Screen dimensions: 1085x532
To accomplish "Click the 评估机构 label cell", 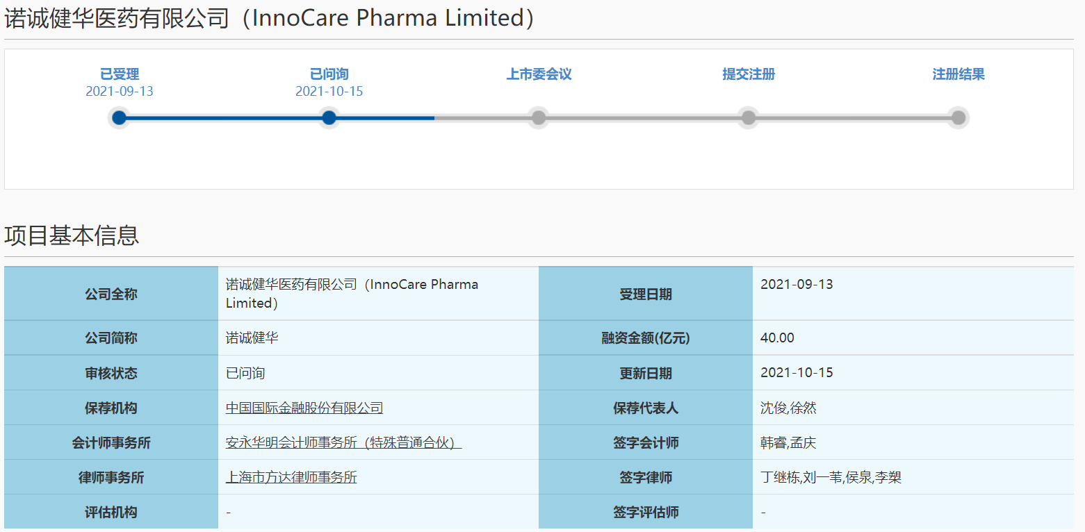I will coord(111,512).
